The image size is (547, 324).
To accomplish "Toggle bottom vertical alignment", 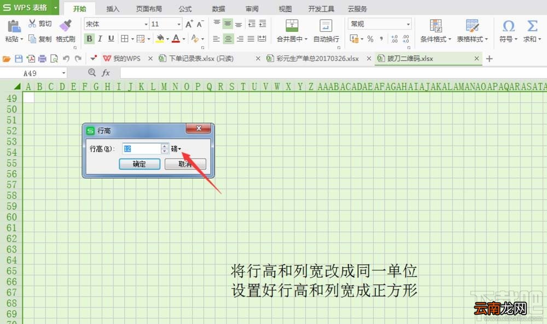I will [238, 24].
